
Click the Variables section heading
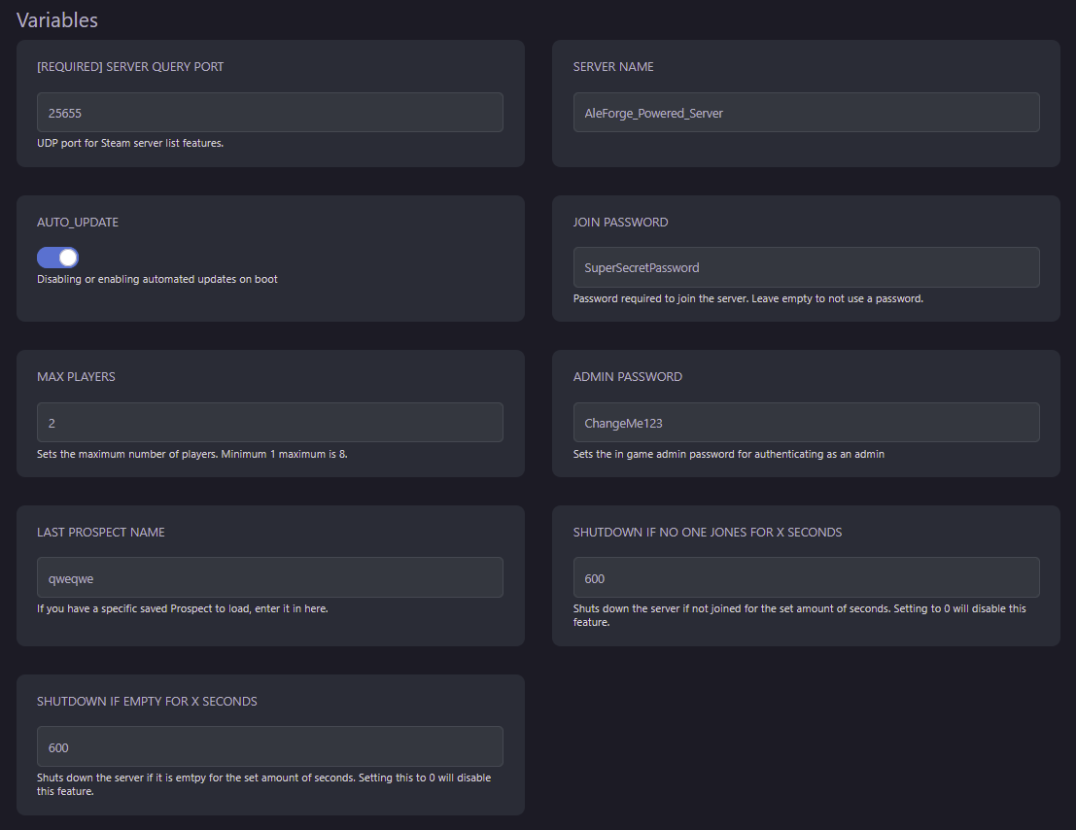tap(57, 19)
